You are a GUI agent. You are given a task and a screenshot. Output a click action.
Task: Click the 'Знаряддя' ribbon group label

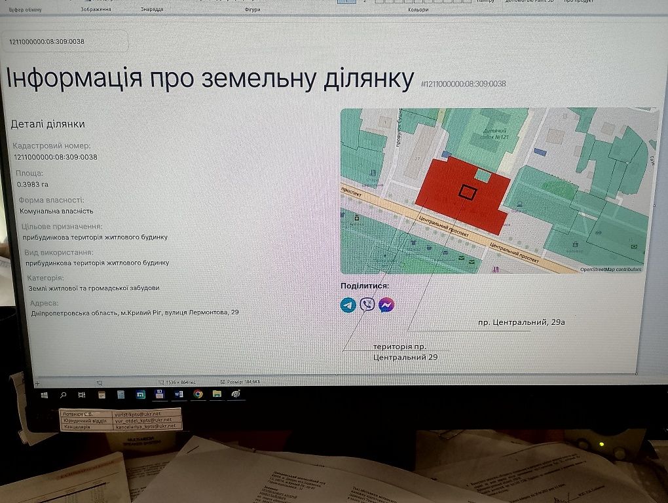(152, 9)
